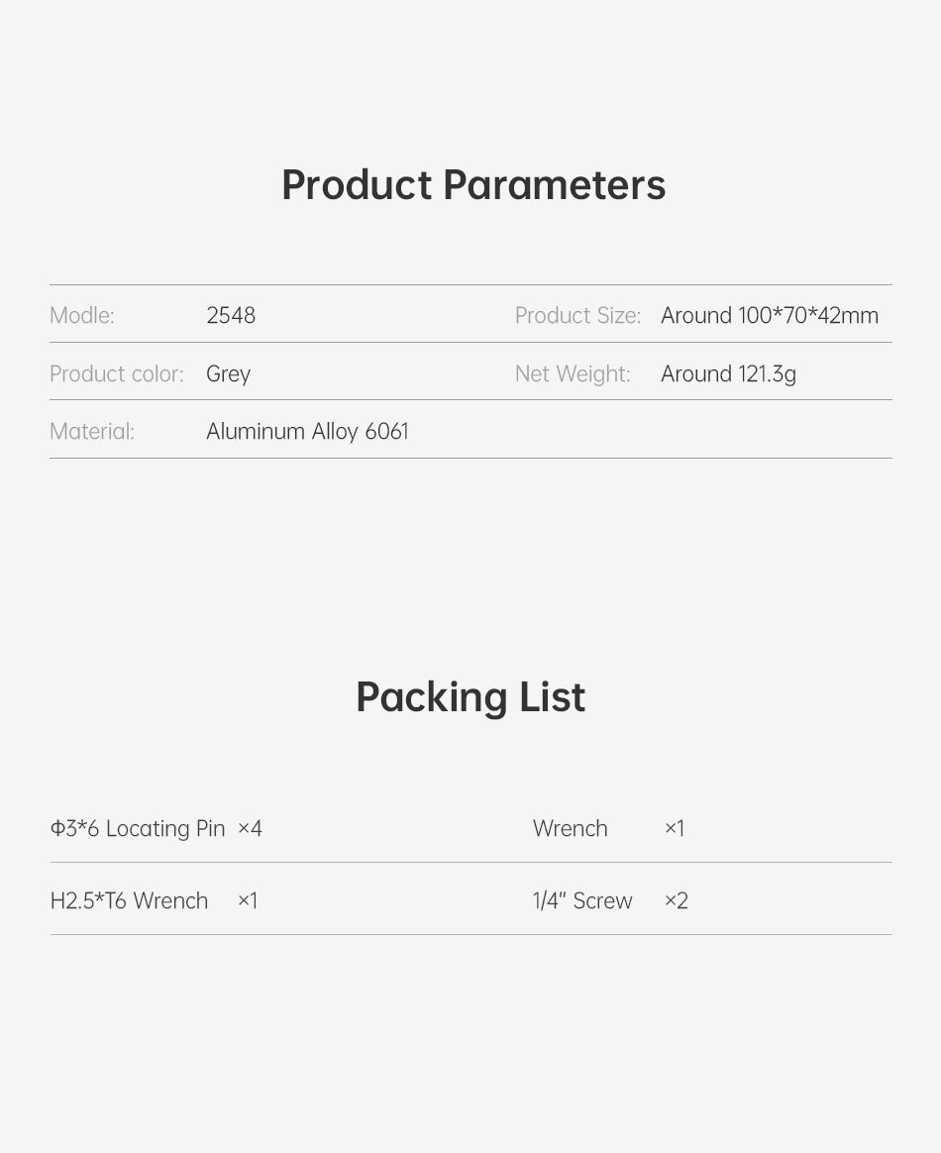The width and height of the screenshot is (941, 1153).
Task: Click the ×1 quantity beside Wrench
Action: [675, 829]
